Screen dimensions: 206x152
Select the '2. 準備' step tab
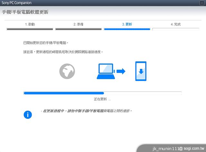[x=79, y=24]
